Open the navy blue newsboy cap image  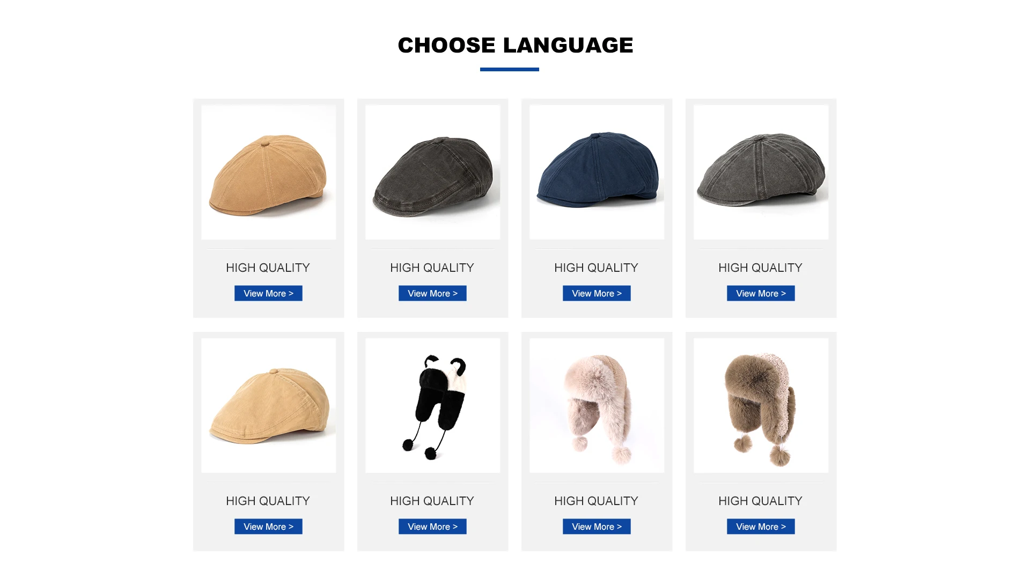tap(597, 172)
